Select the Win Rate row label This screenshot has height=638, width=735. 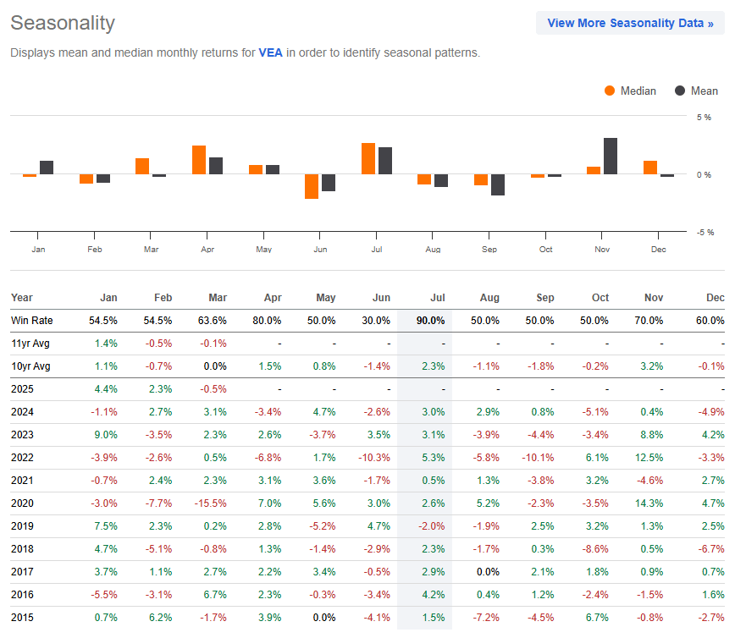click(x=34, y=321)
